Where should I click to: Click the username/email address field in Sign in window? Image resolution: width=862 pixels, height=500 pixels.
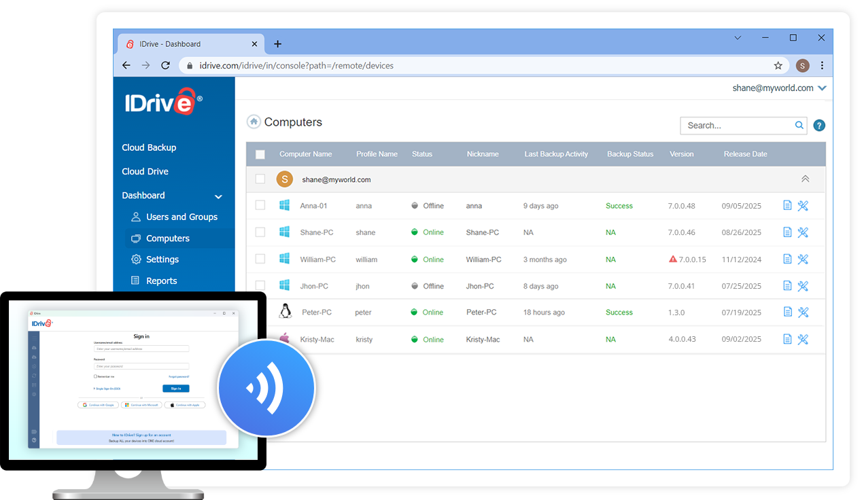point(141,349)
